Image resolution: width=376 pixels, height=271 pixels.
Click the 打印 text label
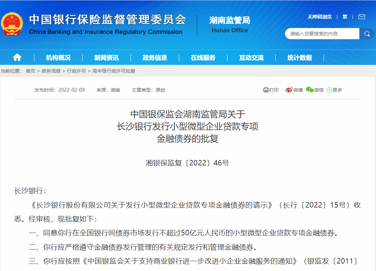(x=274, y=90)
